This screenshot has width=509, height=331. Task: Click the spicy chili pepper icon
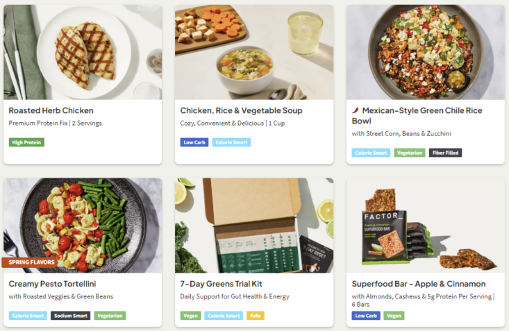click(356, 110)
